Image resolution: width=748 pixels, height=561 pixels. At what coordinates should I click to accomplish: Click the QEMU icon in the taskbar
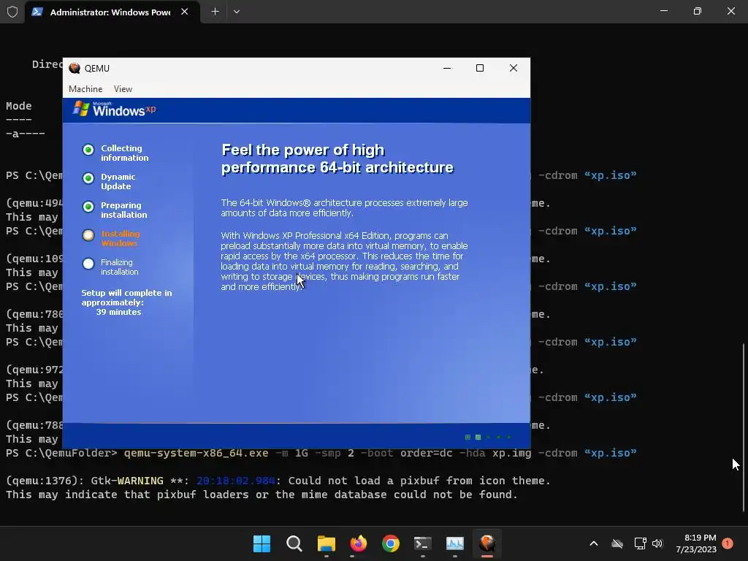tap(487, 543)
